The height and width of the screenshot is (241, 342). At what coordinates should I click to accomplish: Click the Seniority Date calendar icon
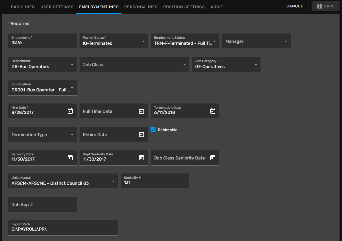click(x=70, y=158)
